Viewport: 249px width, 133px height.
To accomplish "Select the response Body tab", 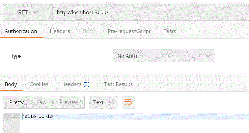I will 11,84.
